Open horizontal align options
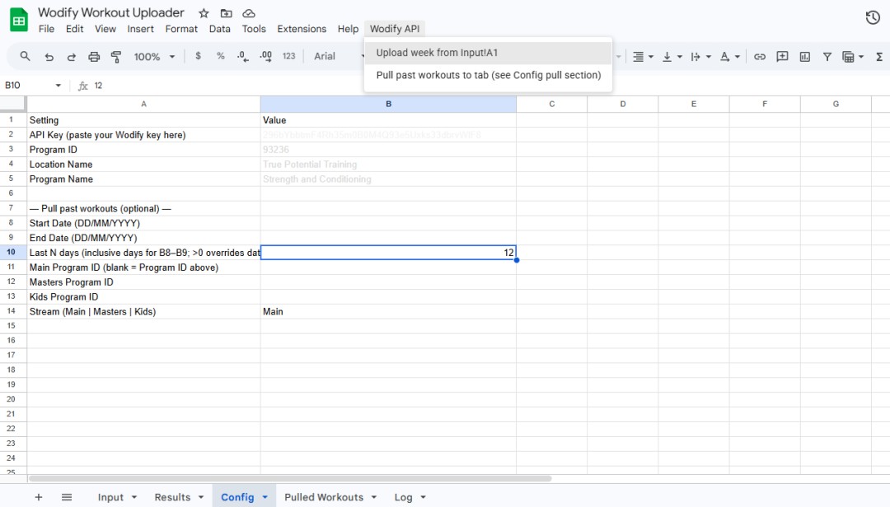 pyautogui.click(x=643, y=56)
